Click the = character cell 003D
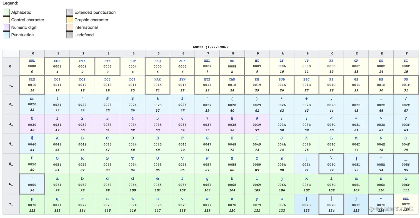420x218 pixels. (x=356, y=124)
